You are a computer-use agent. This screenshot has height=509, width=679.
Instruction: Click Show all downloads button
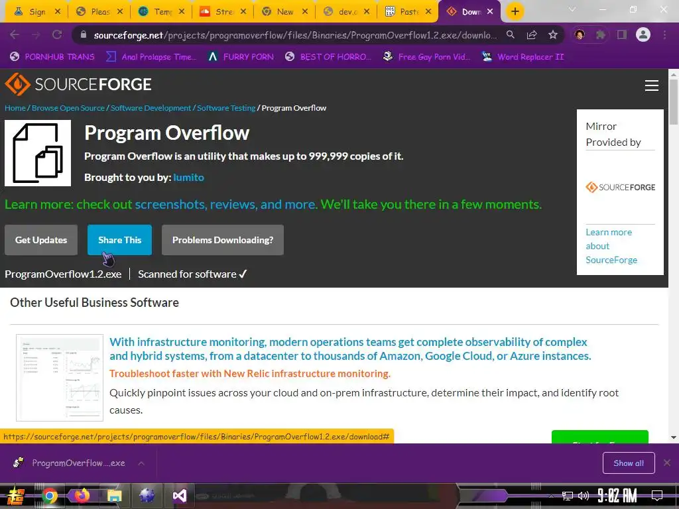(629, 463)
